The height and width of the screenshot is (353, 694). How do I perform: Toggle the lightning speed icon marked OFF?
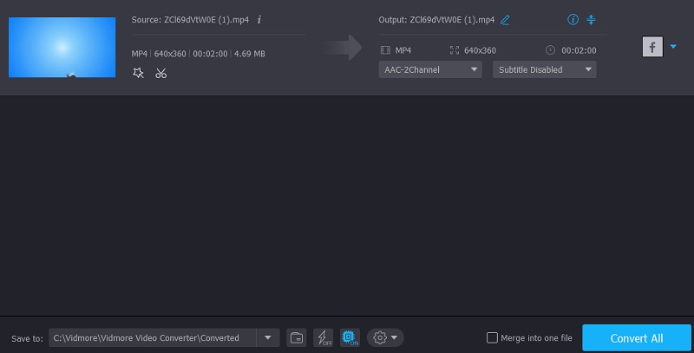[x=323, y=337]
